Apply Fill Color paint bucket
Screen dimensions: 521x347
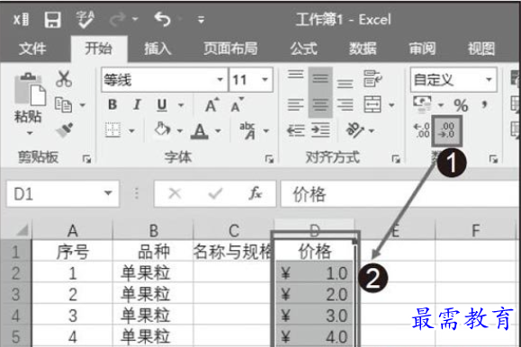point(162,129)
